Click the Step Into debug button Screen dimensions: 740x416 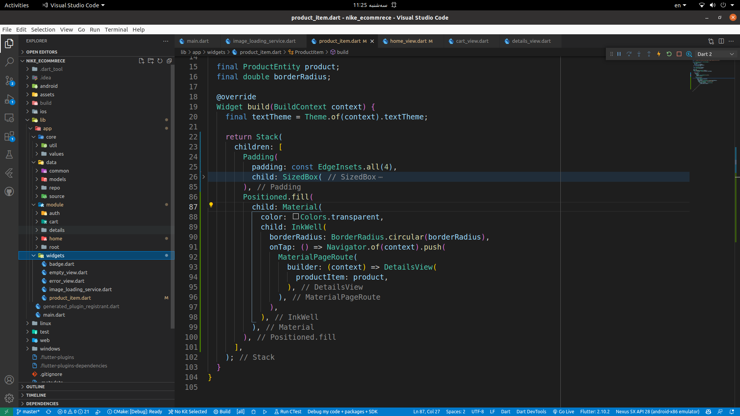point(639,54)
